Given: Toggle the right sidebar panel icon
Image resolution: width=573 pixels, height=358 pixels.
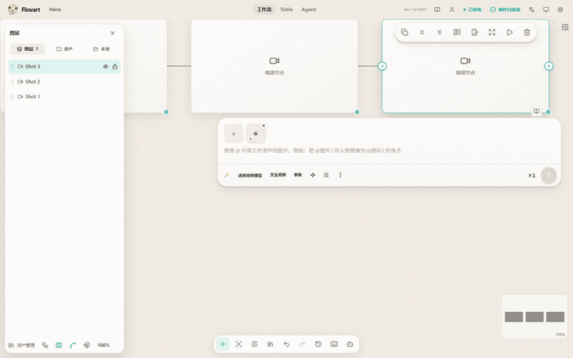Looking at the screenshot, I should [565, 27].
